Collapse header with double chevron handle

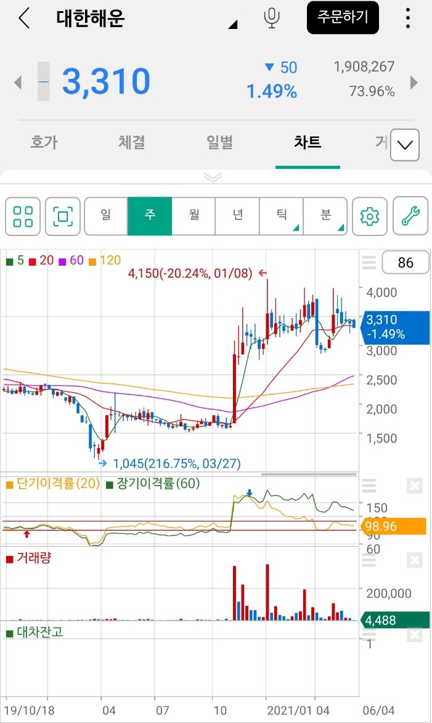[213, 178]
